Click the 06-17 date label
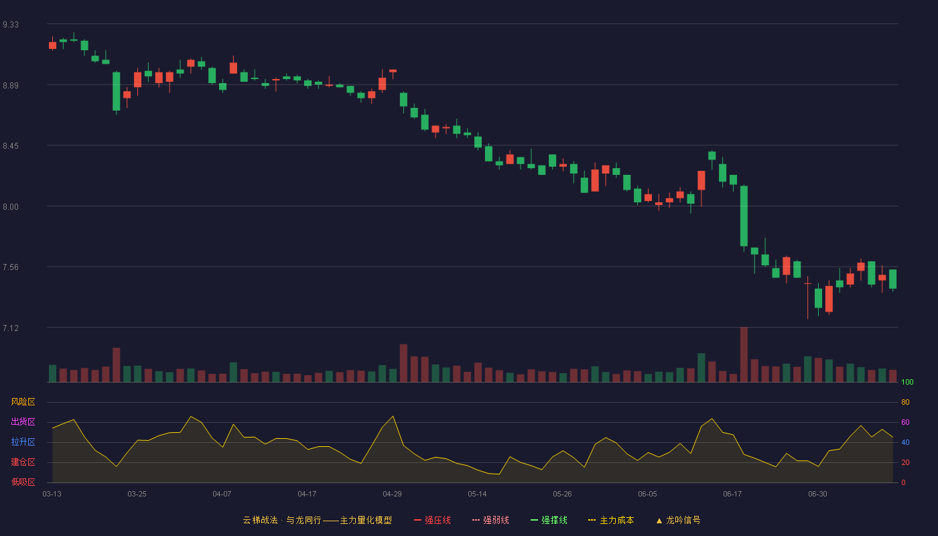The image size is (938, 536). tap(732, 494)
